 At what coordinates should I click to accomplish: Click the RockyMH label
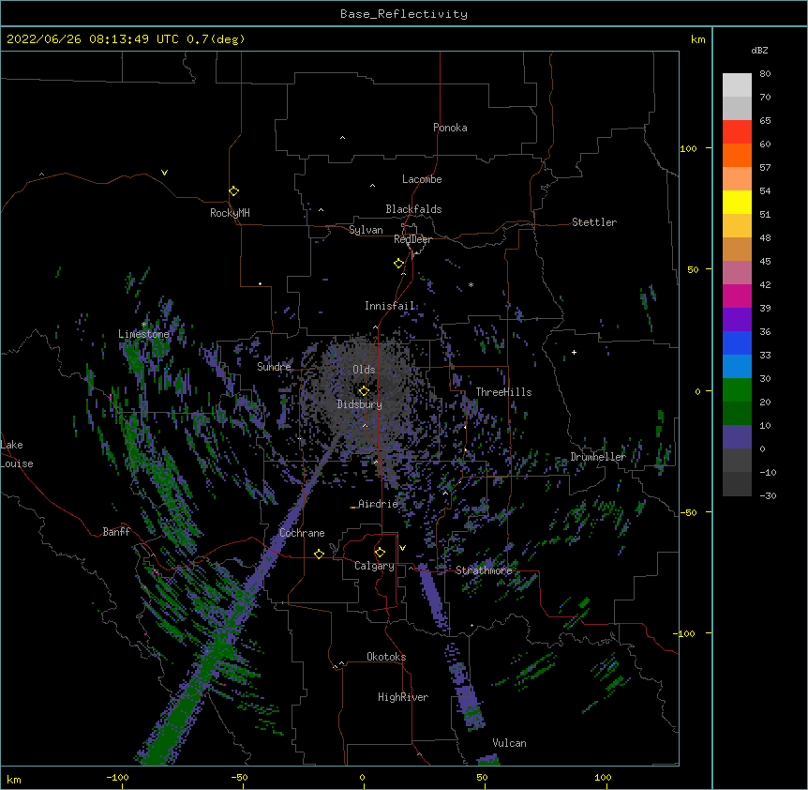(230, 213)
